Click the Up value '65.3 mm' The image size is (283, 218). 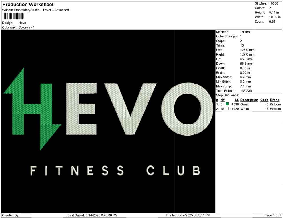(246, 59)
